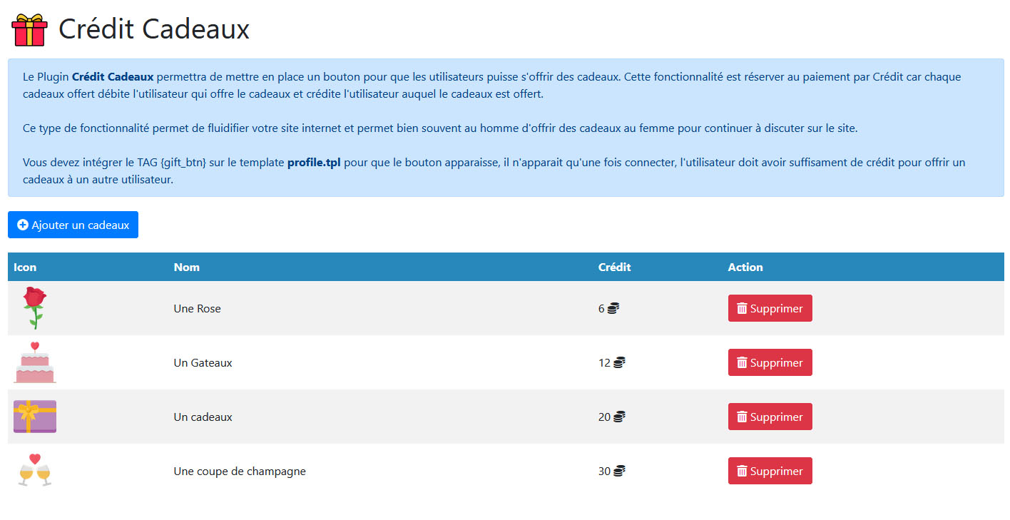Click Supprimer for the Un cadeaux row
1010x520 pixels.
pyautogui.click(x=770, y=417)
